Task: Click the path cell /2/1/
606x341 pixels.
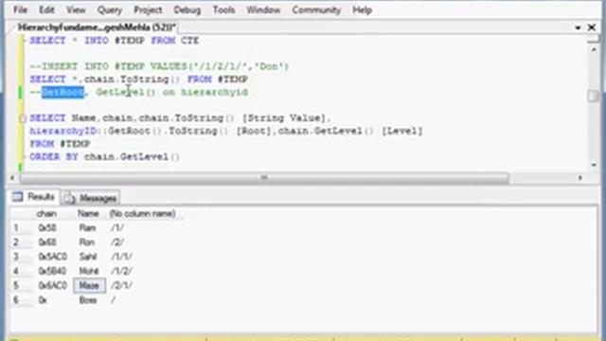Action: (121, 286)
